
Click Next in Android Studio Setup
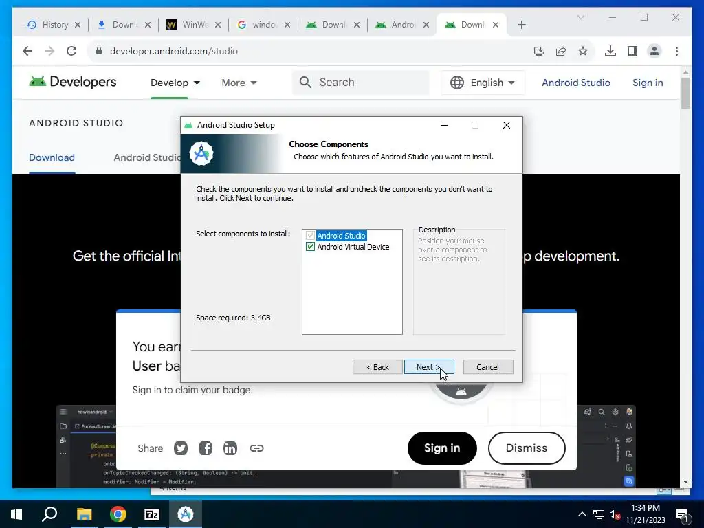(429, 367)
